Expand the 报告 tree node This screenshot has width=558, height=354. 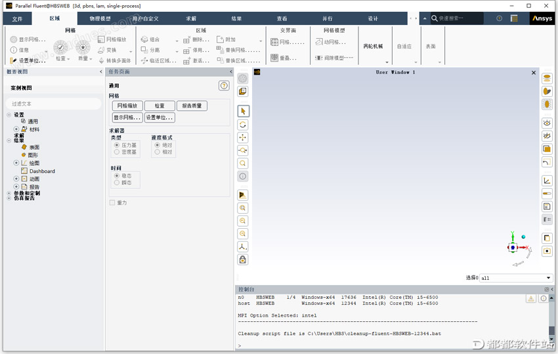point(16,187)
